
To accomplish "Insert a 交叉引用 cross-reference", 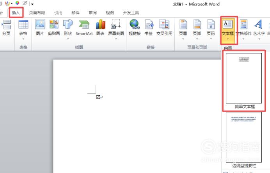I will tap(164, 28).
